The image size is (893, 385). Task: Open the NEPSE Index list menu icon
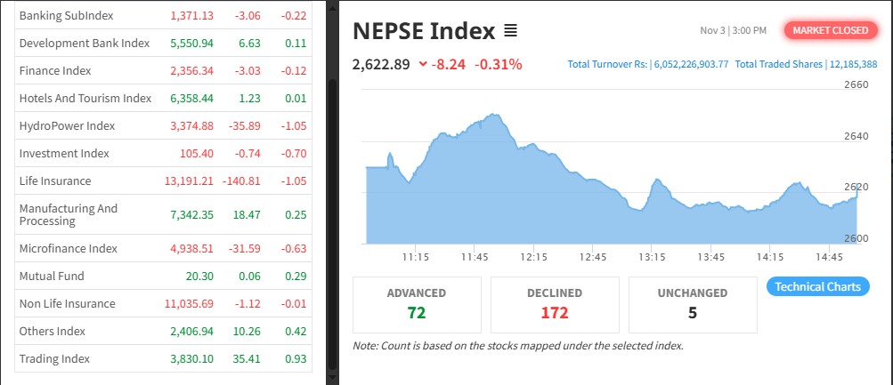[510, 31]
